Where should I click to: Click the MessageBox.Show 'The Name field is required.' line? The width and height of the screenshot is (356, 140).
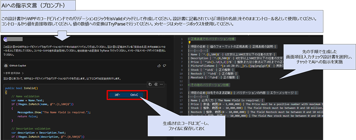tap(54, 112)
